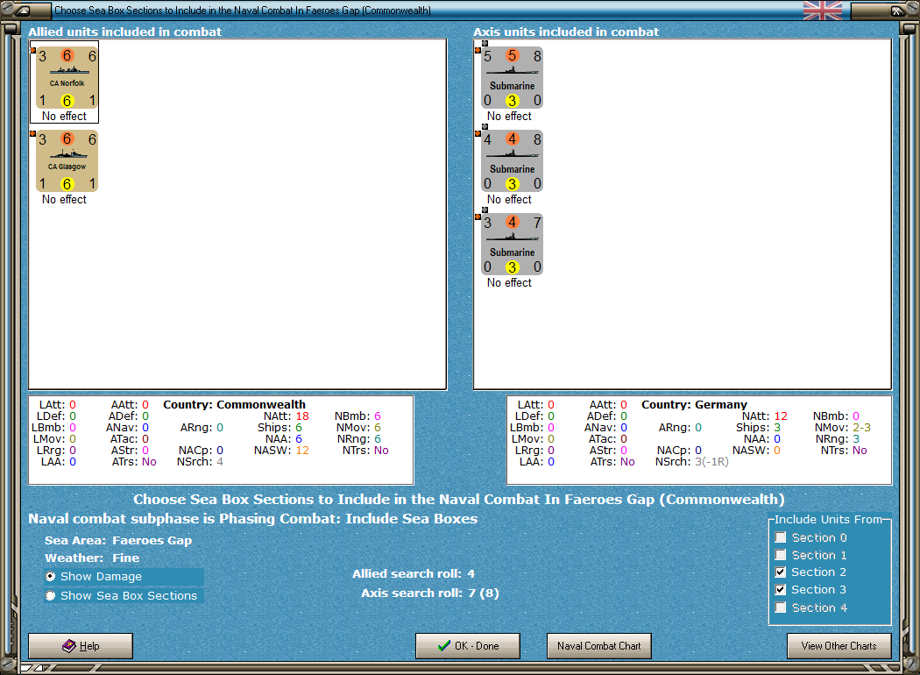920x675 pixels.
Task: Click the Allied units included in combat heading
Action: (x=125, y=32)
